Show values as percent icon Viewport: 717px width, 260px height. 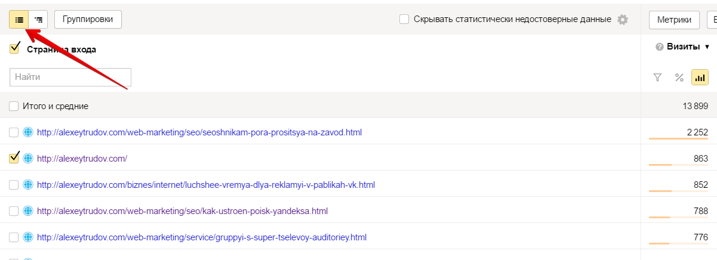click(679, 77)
